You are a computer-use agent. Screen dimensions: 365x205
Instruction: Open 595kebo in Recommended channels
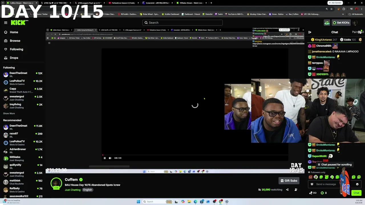(x=23, y=159)
